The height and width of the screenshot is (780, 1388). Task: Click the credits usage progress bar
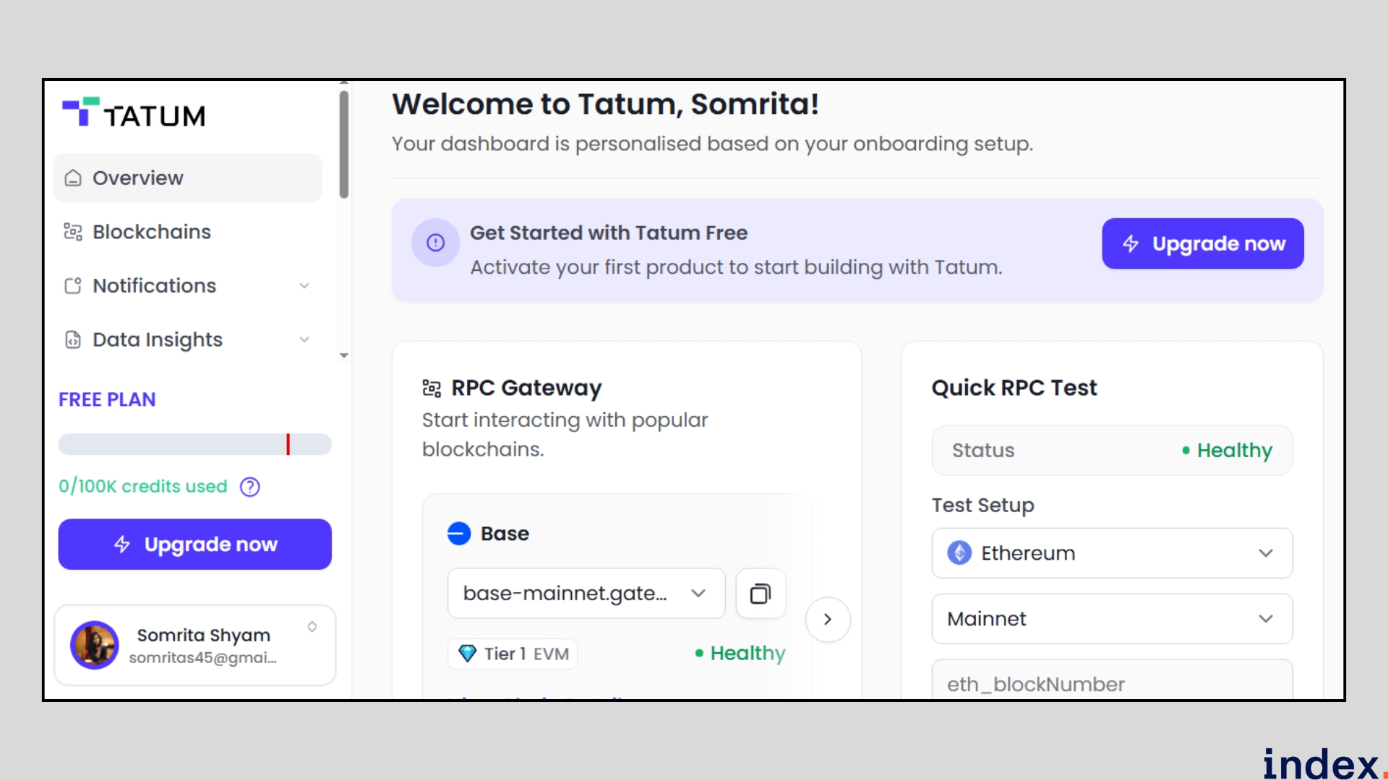point(194,444)
